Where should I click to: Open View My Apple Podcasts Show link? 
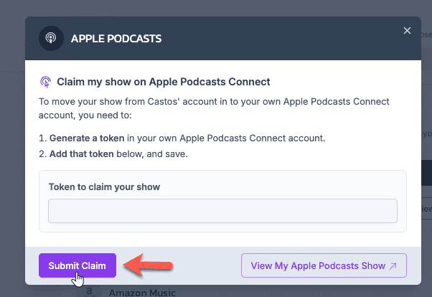click(324, 265)
